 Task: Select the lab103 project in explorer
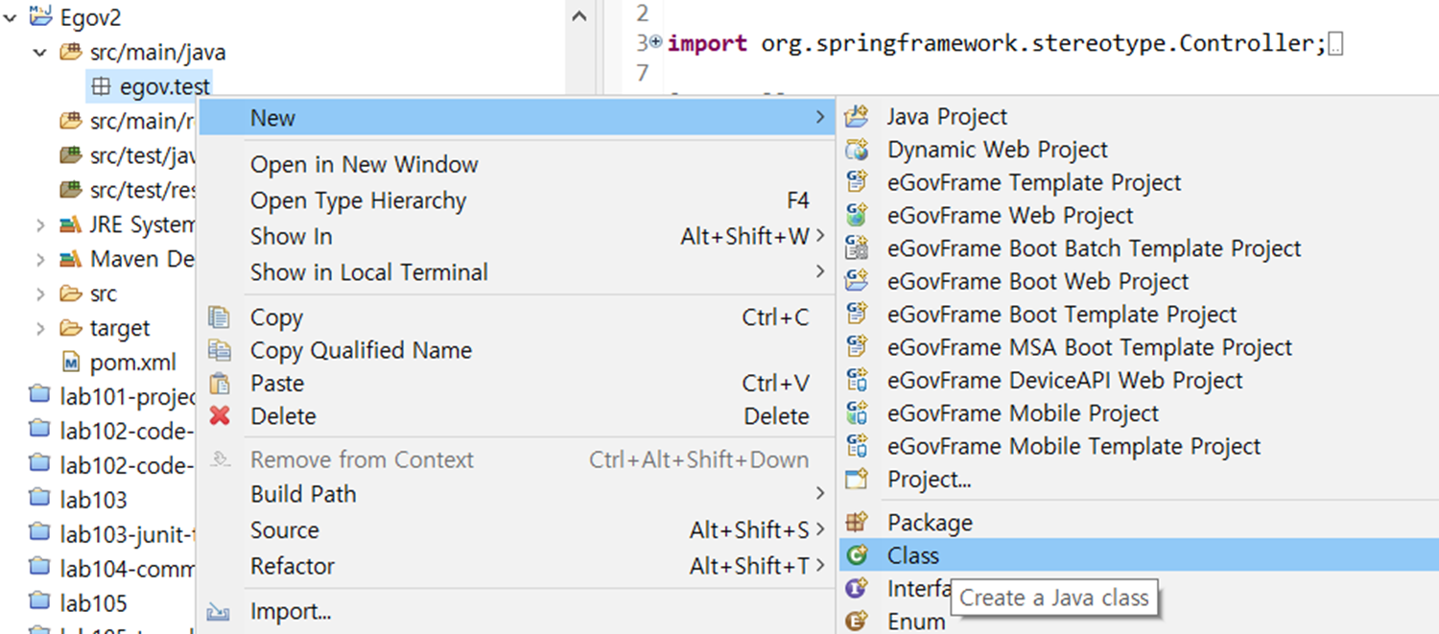pos(93,500)
